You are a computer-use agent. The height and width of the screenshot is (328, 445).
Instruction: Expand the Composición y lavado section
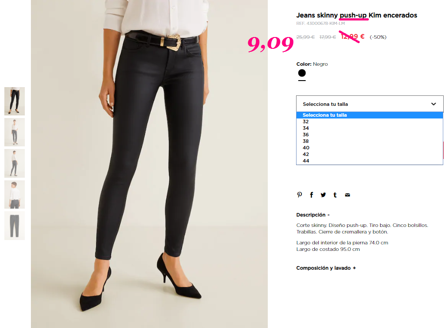[x=326, y=268]
